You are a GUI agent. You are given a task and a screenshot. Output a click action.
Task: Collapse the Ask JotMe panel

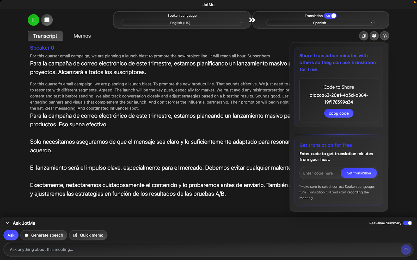coord(7,223)
